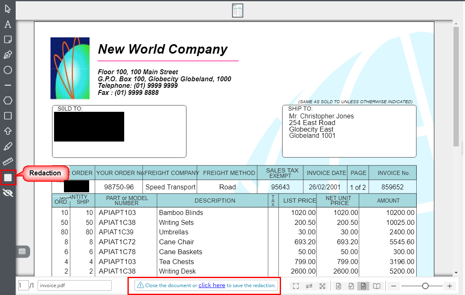
Task: Enable the two-page book view
Action: pyautogui.click(x=377, y=286)
